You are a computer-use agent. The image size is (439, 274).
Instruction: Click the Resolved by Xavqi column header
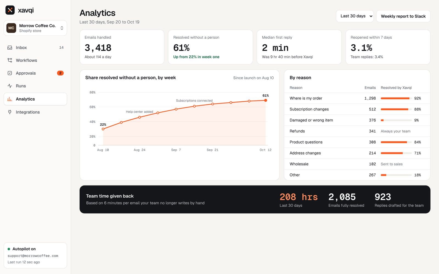coord(396,88)
